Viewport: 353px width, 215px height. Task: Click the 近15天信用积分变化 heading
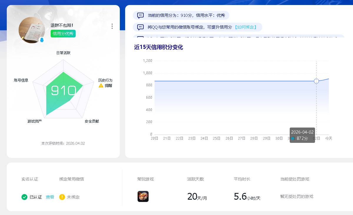coord(158,47)
